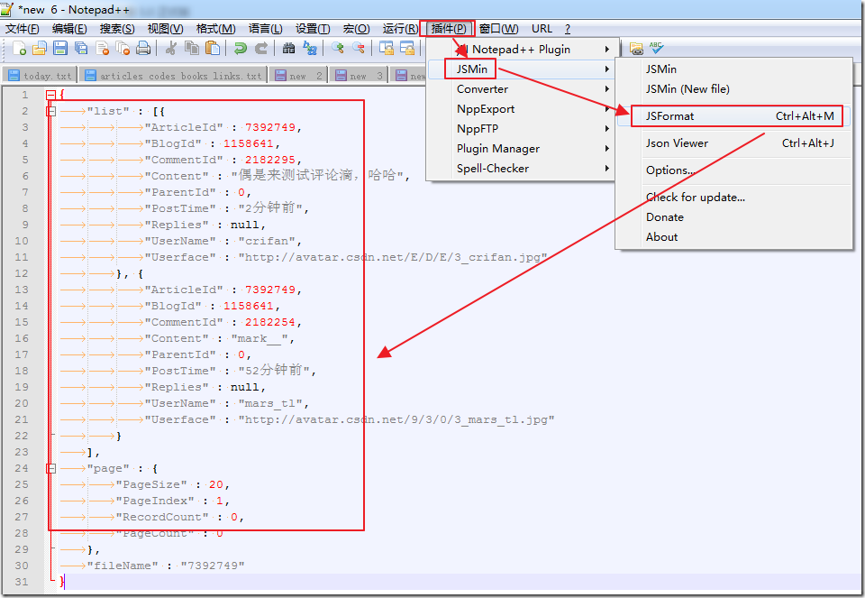Save the document using the Save icon
Image resolution: width=865 pixels, height=598 pixels.
60,49
